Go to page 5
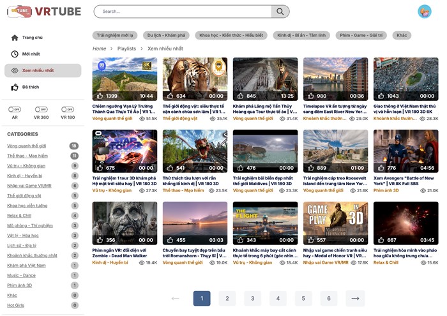 [x=303, y=298]
